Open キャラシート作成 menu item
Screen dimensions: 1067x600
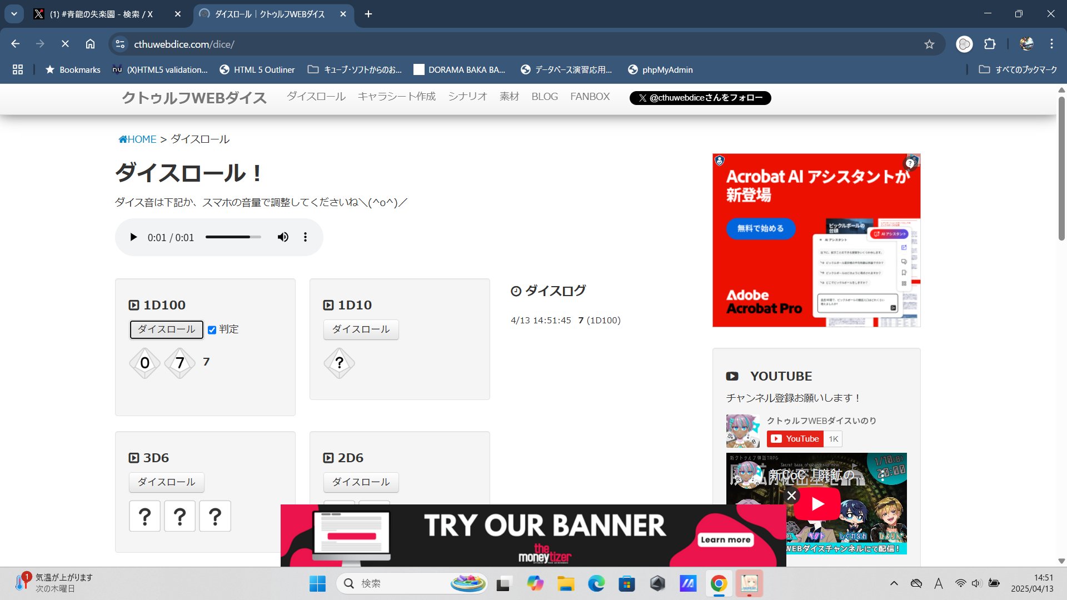396,97
